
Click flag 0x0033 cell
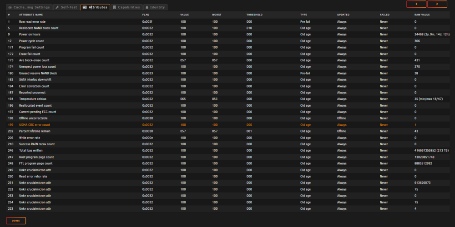tap(147, 73)
